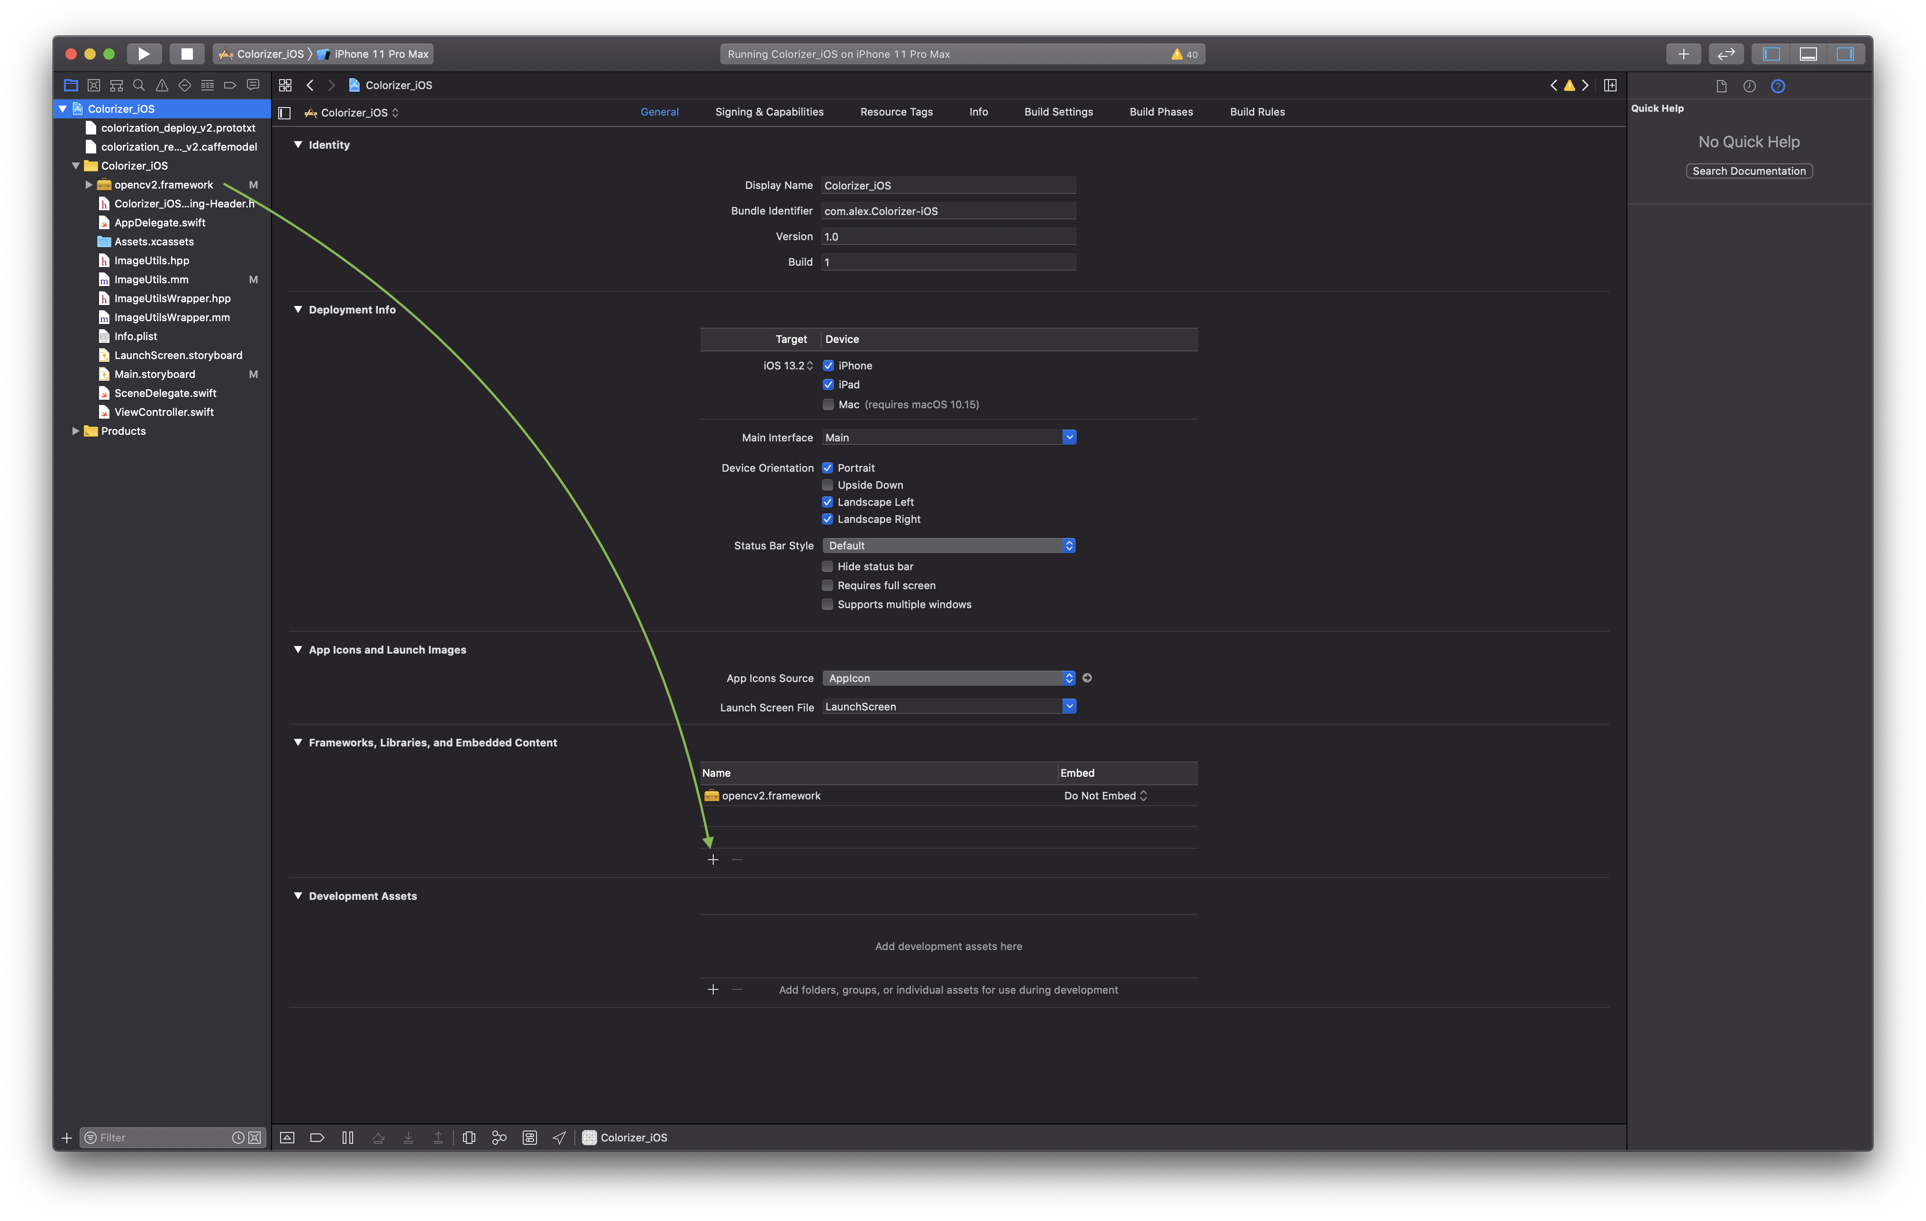Open Signing & Capabilities tab
The height and width of the screenshot is (1221, 1926).
click(769, 112)
